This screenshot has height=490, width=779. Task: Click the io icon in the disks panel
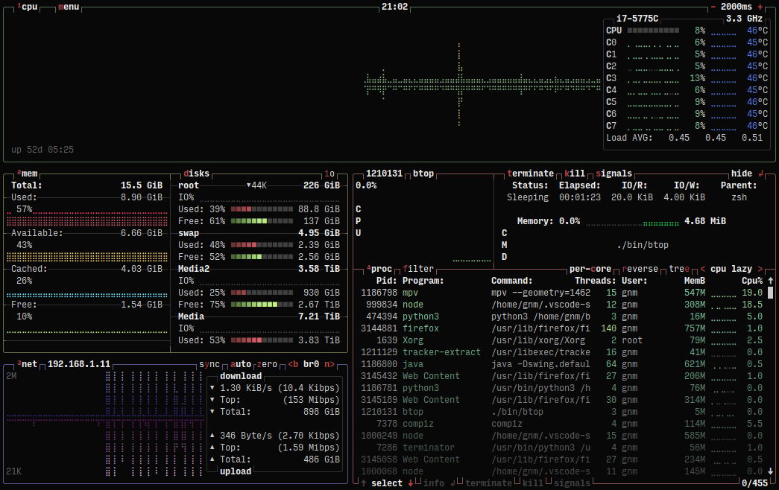click(x=329, y=173)
